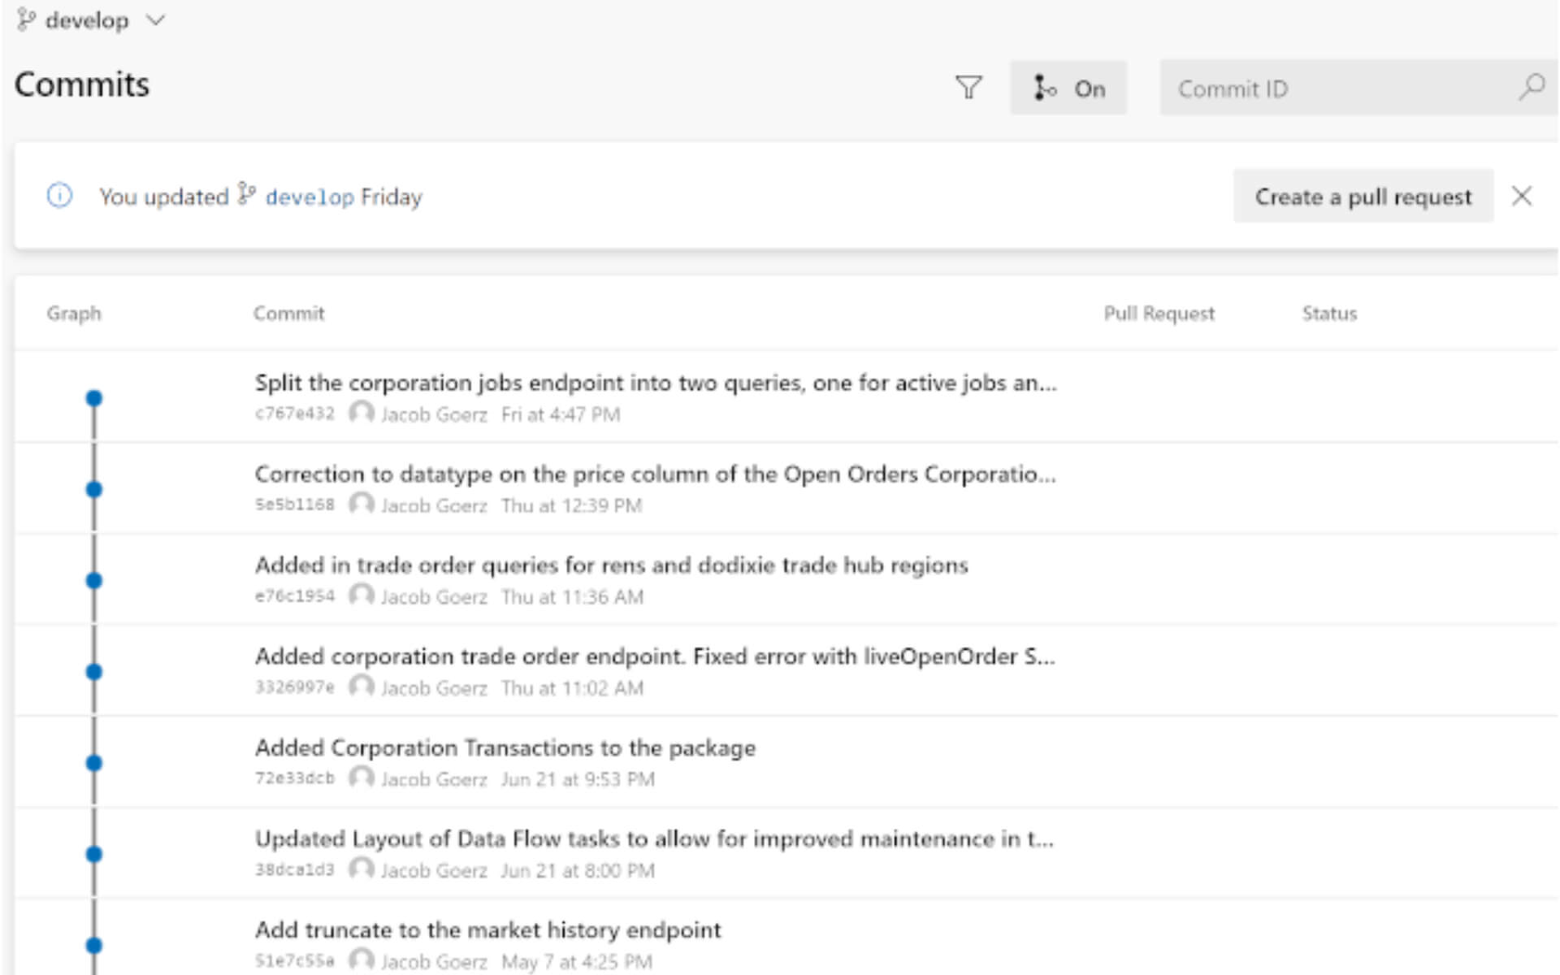
Task: Click the timestamp May 7 at 4:25 PM
Action: [577, 961]
